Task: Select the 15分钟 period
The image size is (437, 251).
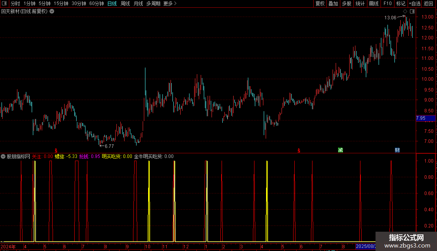Action: coord(61,3)
